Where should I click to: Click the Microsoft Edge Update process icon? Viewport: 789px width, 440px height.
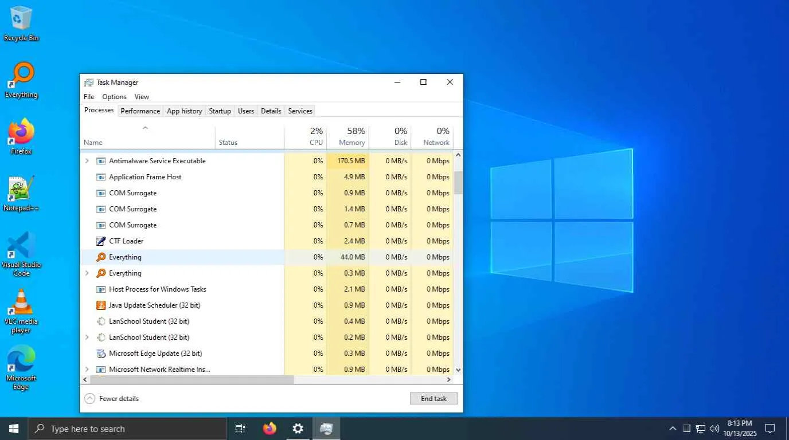pos(101,353)
